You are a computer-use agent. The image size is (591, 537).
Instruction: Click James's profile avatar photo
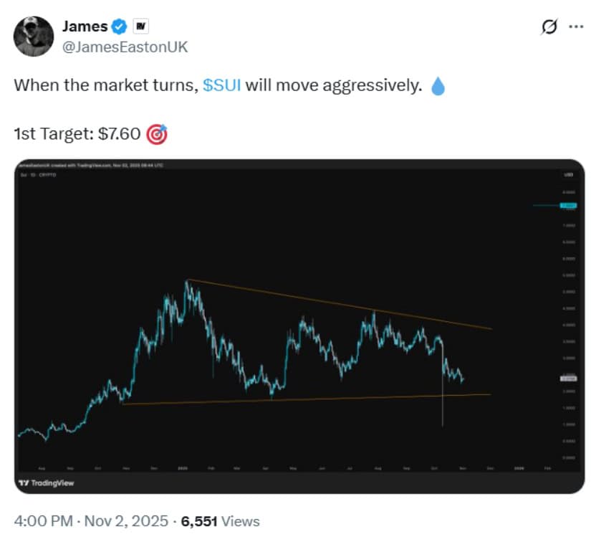click(x=33, y=32)
